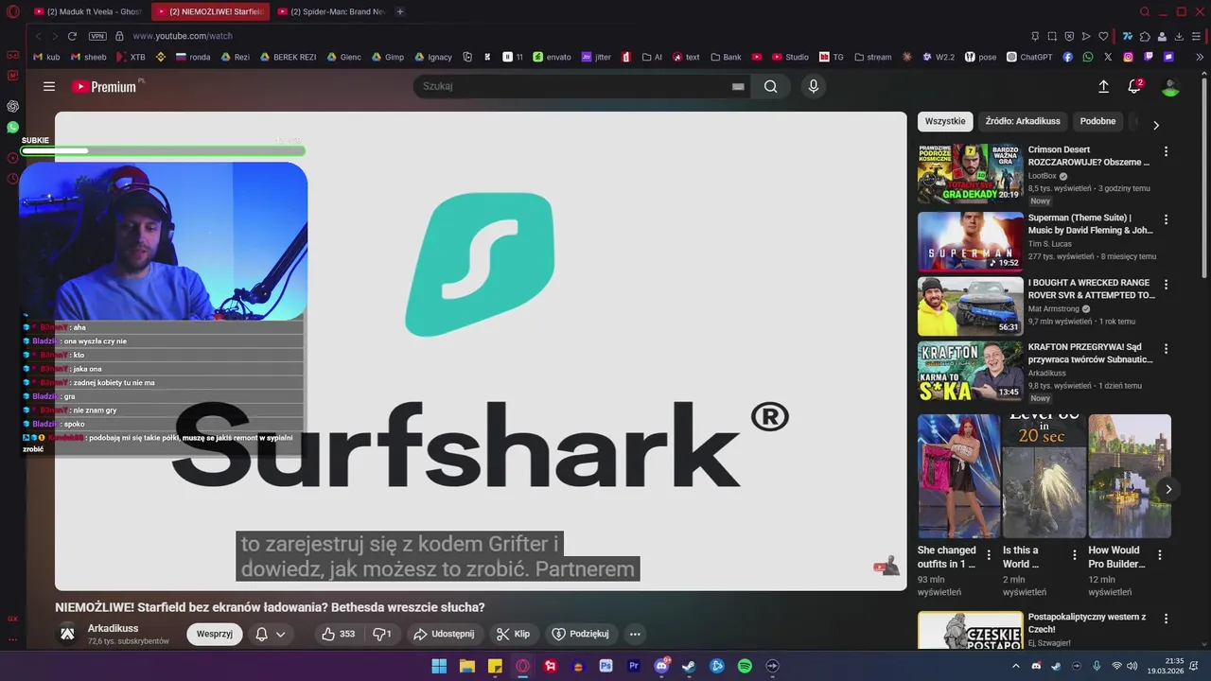The height and width of the screenshot is (681, 1211).
Task: Click the Wesprzyj button
Action: 215,634
